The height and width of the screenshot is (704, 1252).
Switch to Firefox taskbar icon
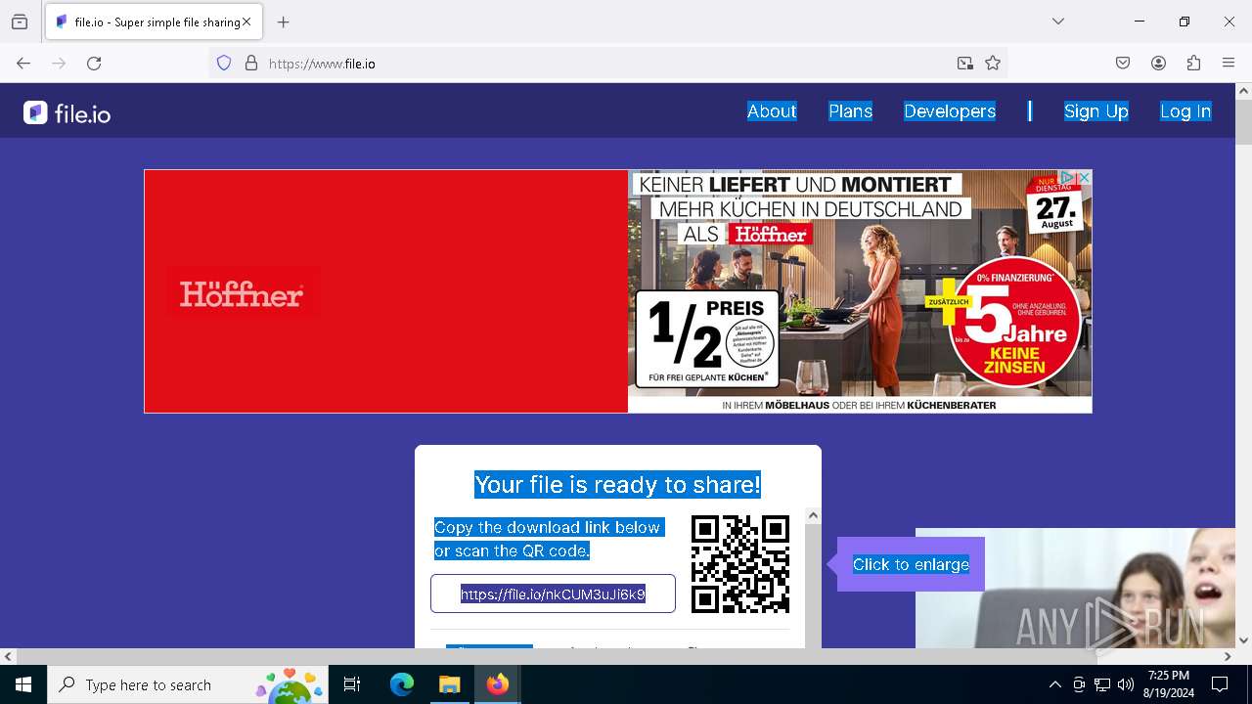(x=497, y=684)
